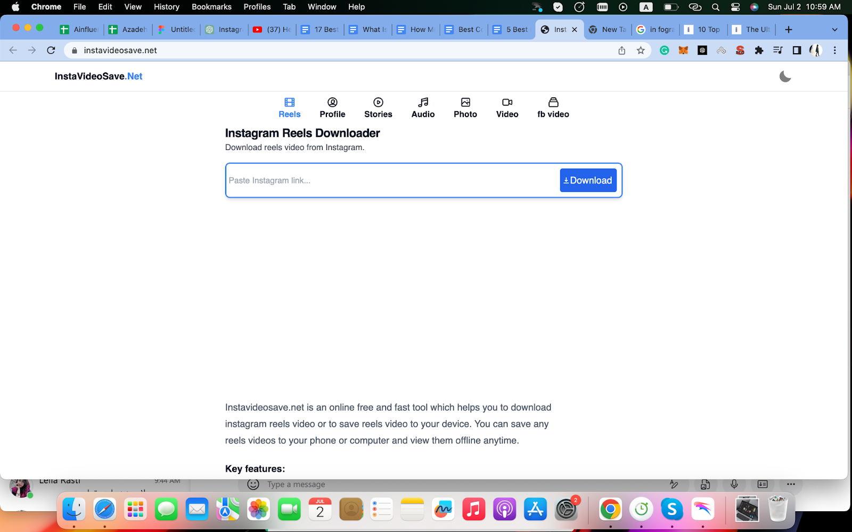The height and width of the screenshot is (532, 852).
Task: Open Podcasts from the Dock
Action: coord(505,509)
